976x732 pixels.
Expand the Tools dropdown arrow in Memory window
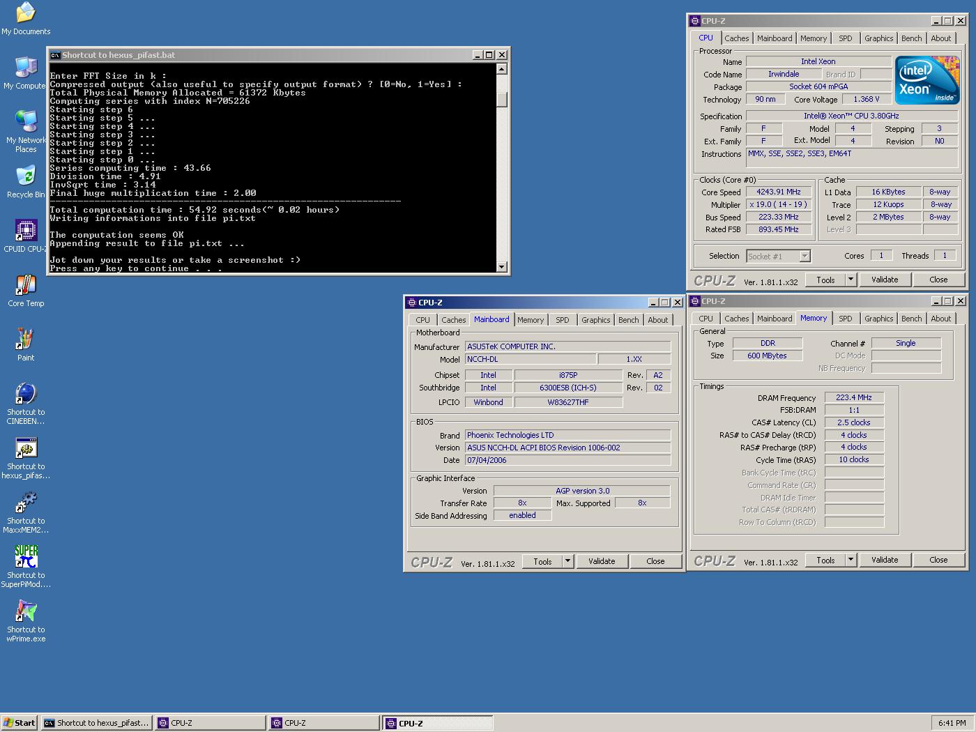pos(851,560)
